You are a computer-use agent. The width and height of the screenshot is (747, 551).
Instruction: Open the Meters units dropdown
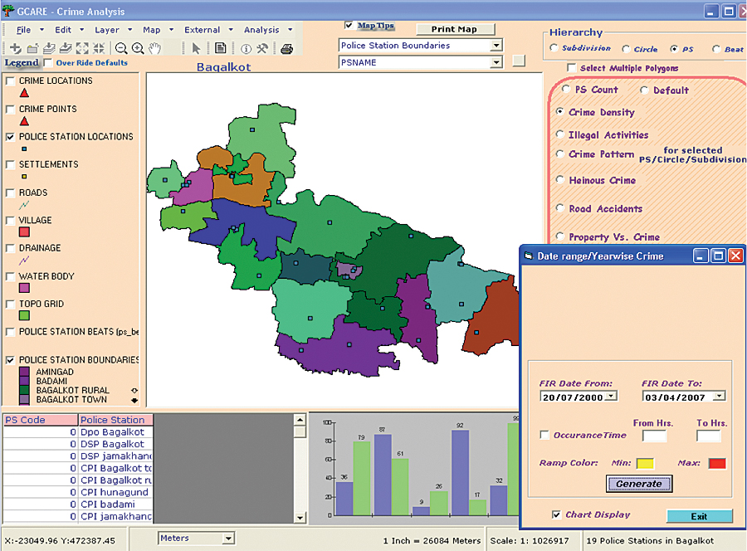pos(229,539)
